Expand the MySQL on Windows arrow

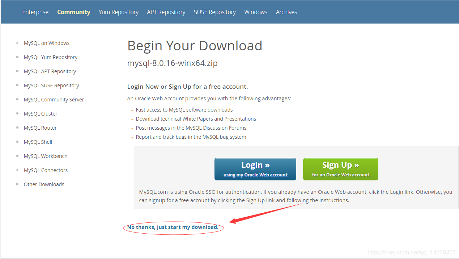[17, 43]
